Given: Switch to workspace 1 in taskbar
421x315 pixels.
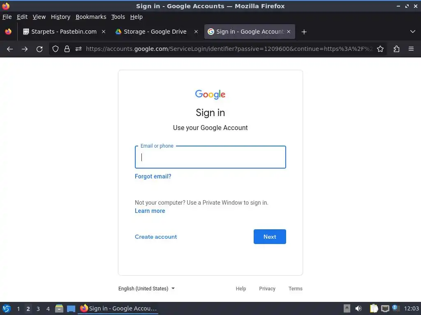Looking at the screenshot, I should [x=18, y=309].
